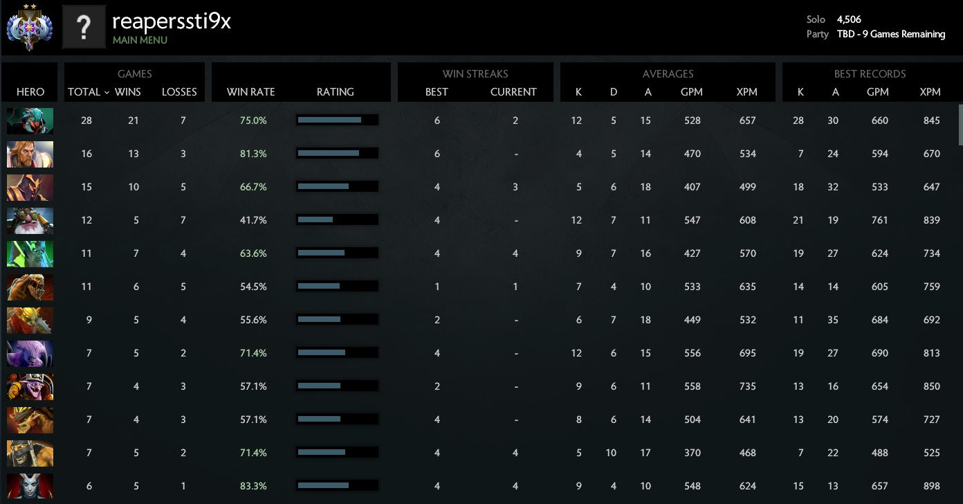
Task: Click hero portrait with 66.7% win rate
Action: pos(30,187)
